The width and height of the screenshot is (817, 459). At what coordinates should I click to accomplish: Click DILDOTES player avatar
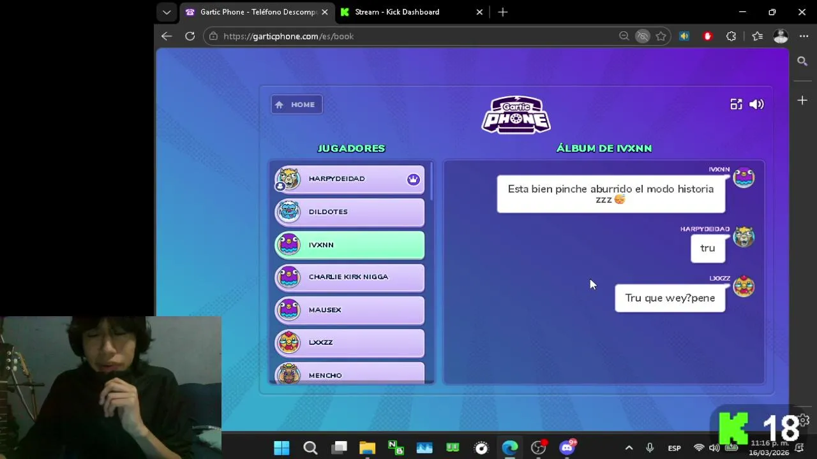point(289,212)
